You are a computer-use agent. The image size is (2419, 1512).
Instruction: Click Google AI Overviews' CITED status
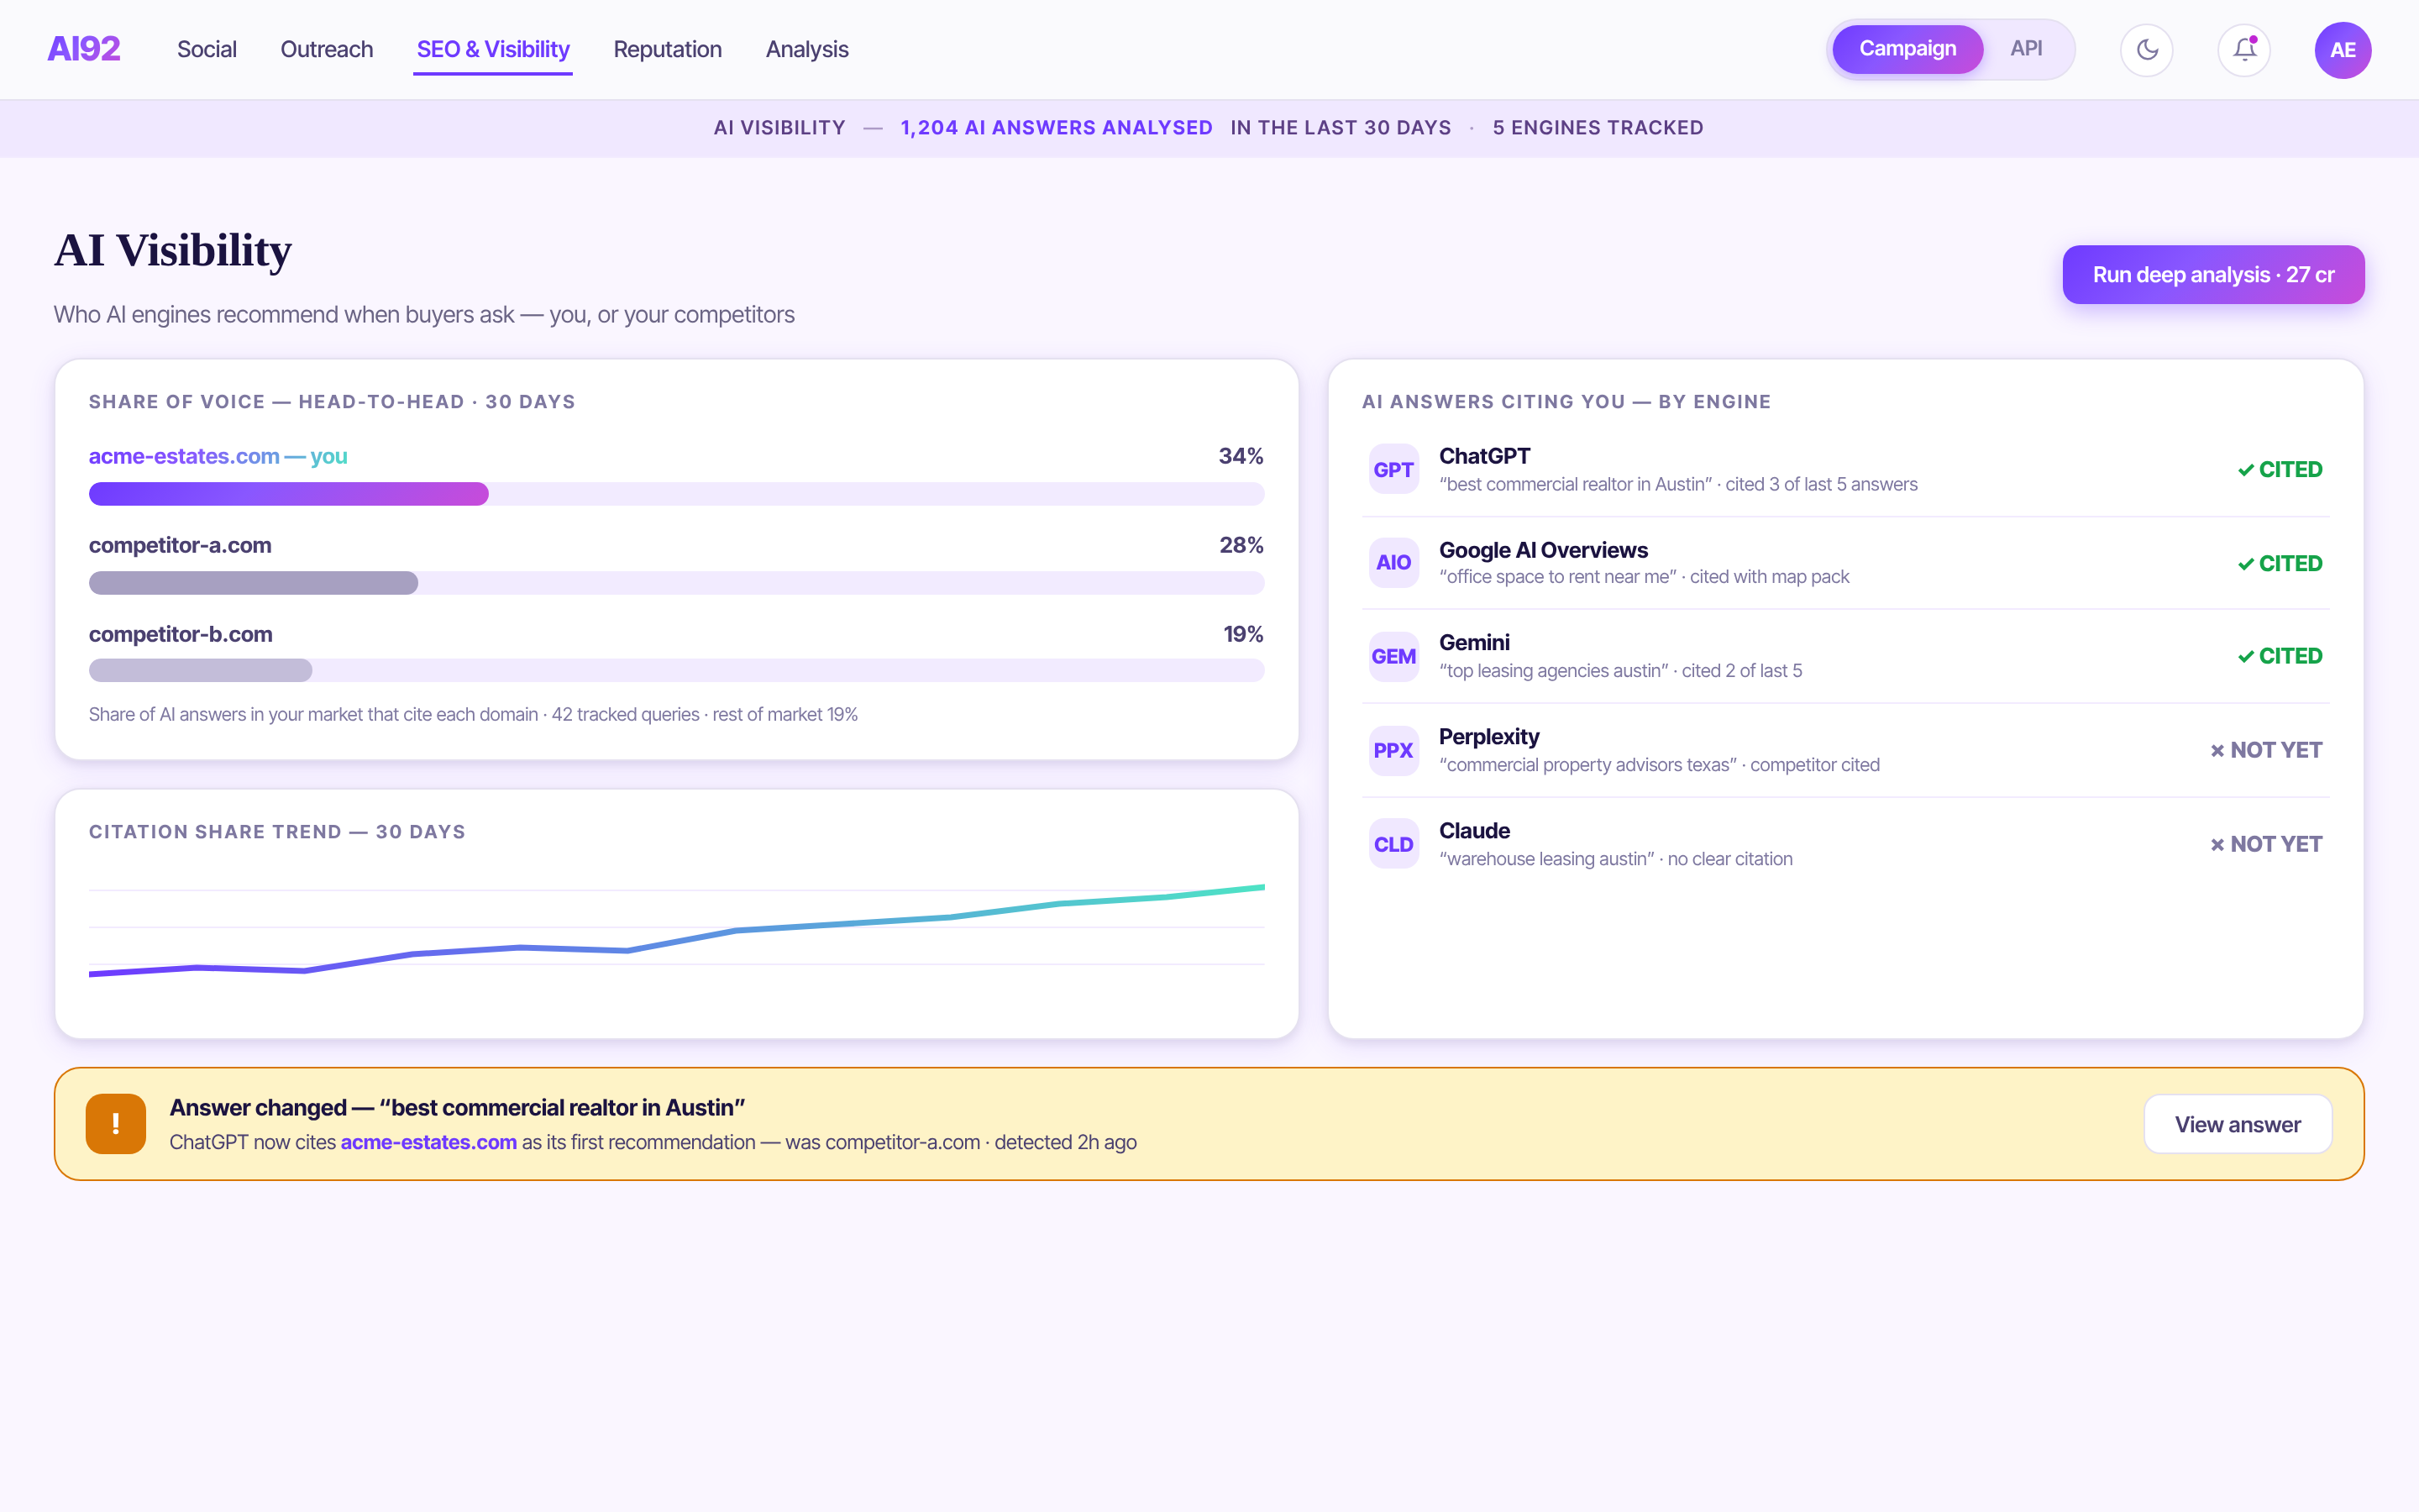click(x=2279, y=563)
